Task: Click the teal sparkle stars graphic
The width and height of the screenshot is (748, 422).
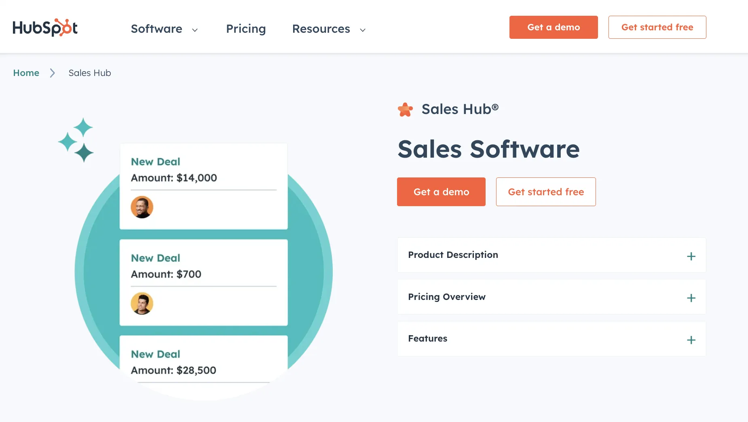Action: [x=76, y=140]
